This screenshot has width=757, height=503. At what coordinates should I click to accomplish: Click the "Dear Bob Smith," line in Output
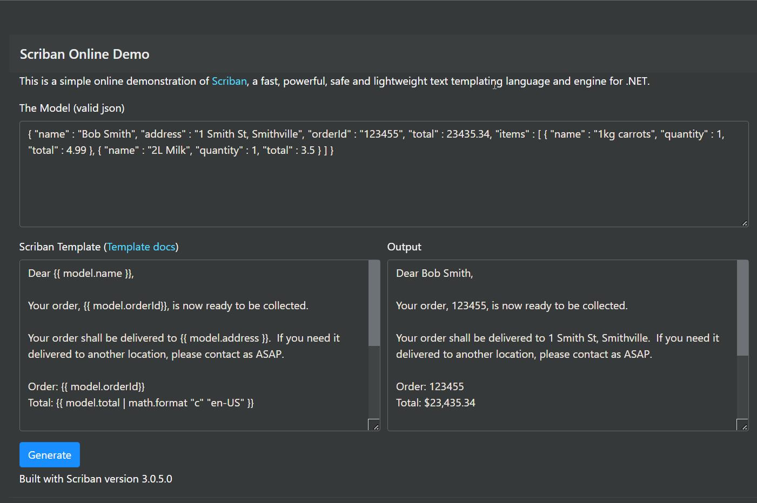click(434, 274)
